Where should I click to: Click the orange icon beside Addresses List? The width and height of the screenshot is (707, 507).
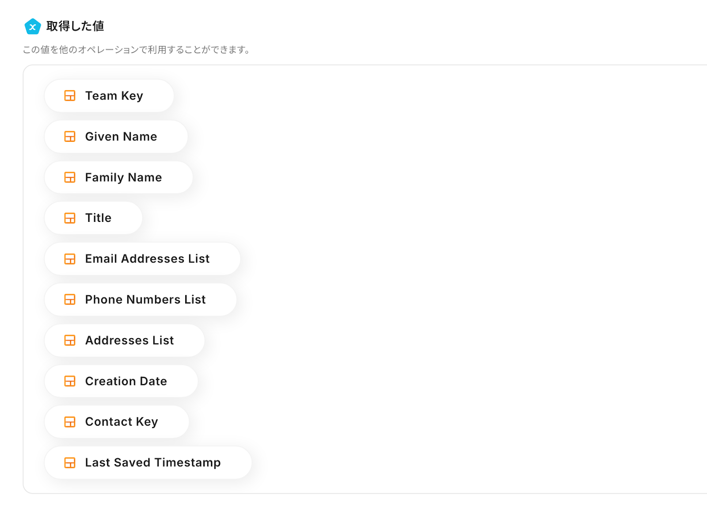pyautogui.click(x=70, y=340)
